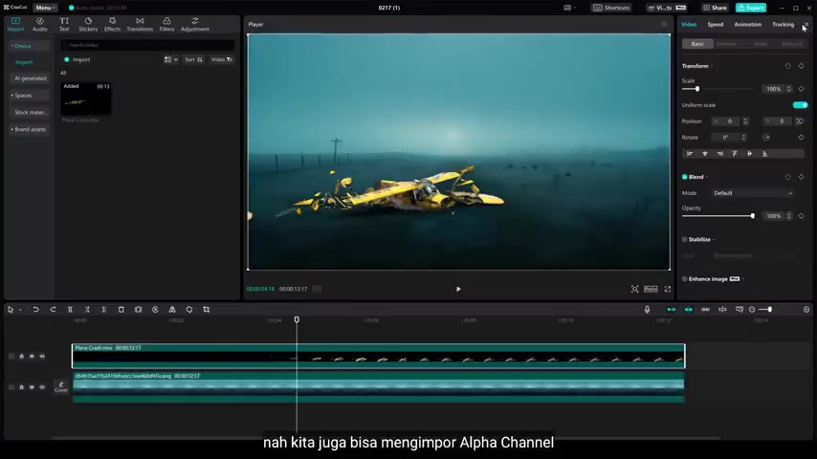
Task: Reset the Transform settings
Action: click(788, 66)
